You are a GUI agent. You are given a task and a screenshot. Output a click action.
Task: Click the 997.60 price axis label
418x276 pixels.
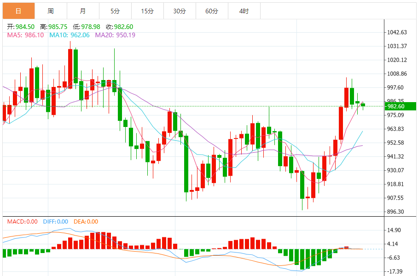click(395, 87)
